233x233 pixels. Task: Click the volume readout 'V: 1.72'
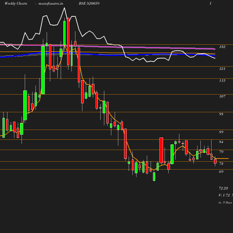pyautogui.click(x=224, y=195)
